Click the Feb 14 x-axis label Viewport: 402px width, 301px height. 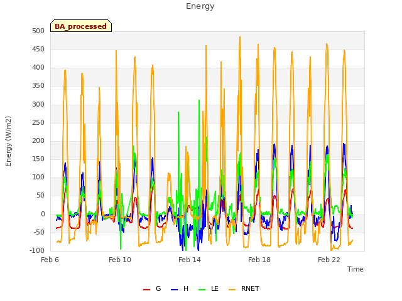tap(190, 260)
